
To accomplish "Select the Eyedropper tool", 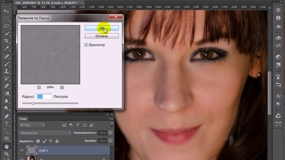I will point(6,48).
